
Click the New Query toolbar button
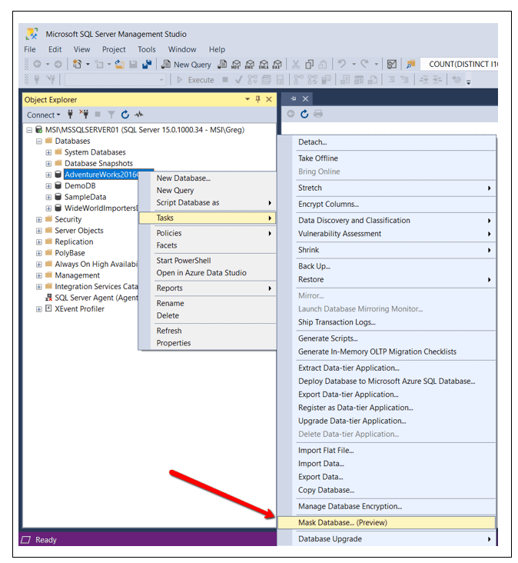[x=186, y=65]
